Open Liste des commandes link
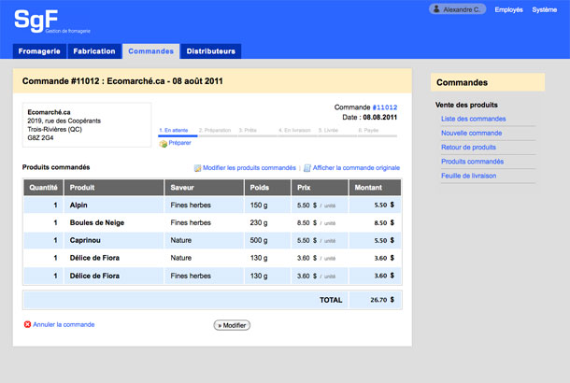570x383 pixels. pyautogui.click(x=474, y=119)
